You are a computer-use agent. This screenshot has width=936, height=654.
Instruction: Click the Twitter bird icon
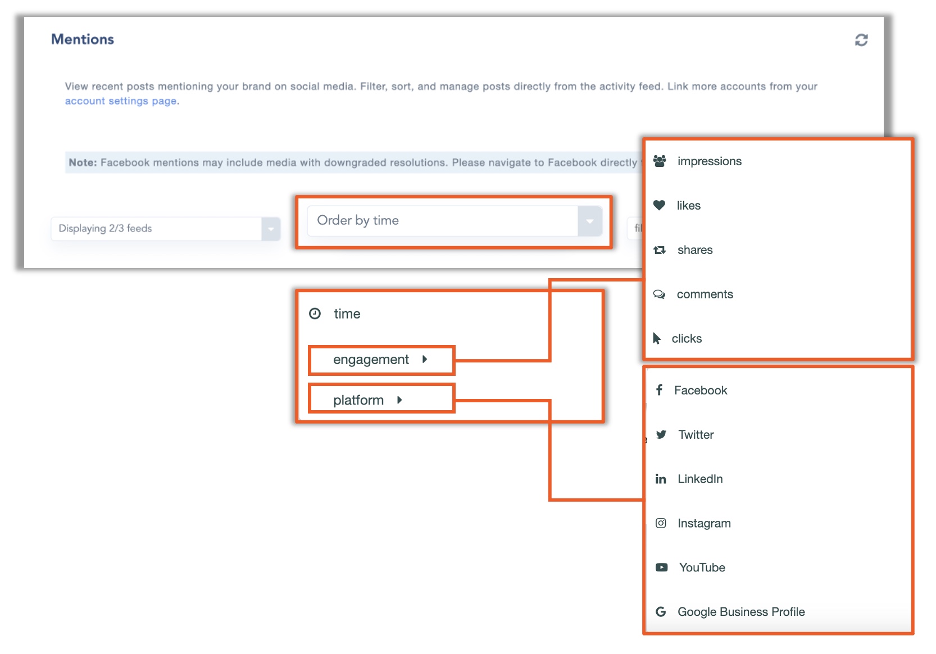tap(661, 434)
